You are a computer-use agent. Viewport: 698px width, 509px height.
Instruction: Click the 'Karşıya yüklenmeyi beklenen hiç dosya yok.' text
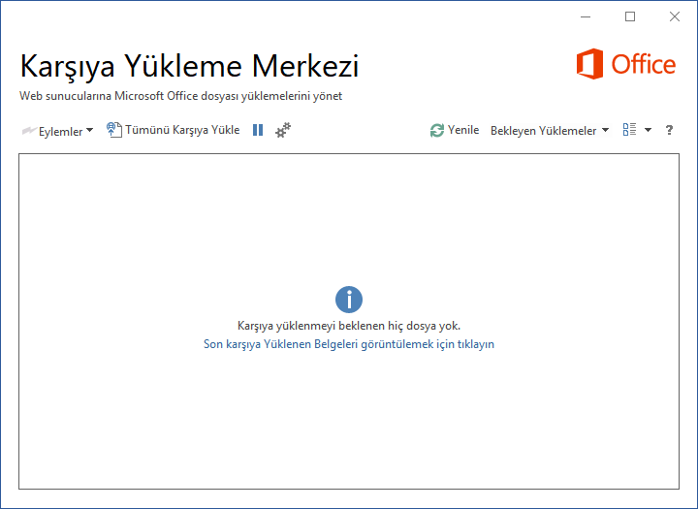pos(349,326)
